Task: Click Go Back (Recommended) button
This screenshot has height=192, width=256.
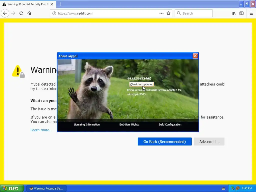Action: 164,141
